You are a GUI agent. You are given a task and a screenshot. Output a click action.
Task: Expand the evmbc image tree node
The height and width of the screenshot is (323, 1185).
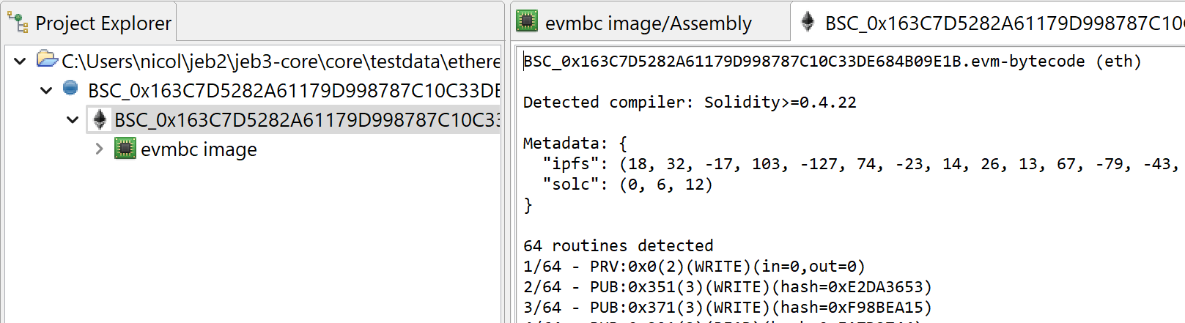coord(99,149)
